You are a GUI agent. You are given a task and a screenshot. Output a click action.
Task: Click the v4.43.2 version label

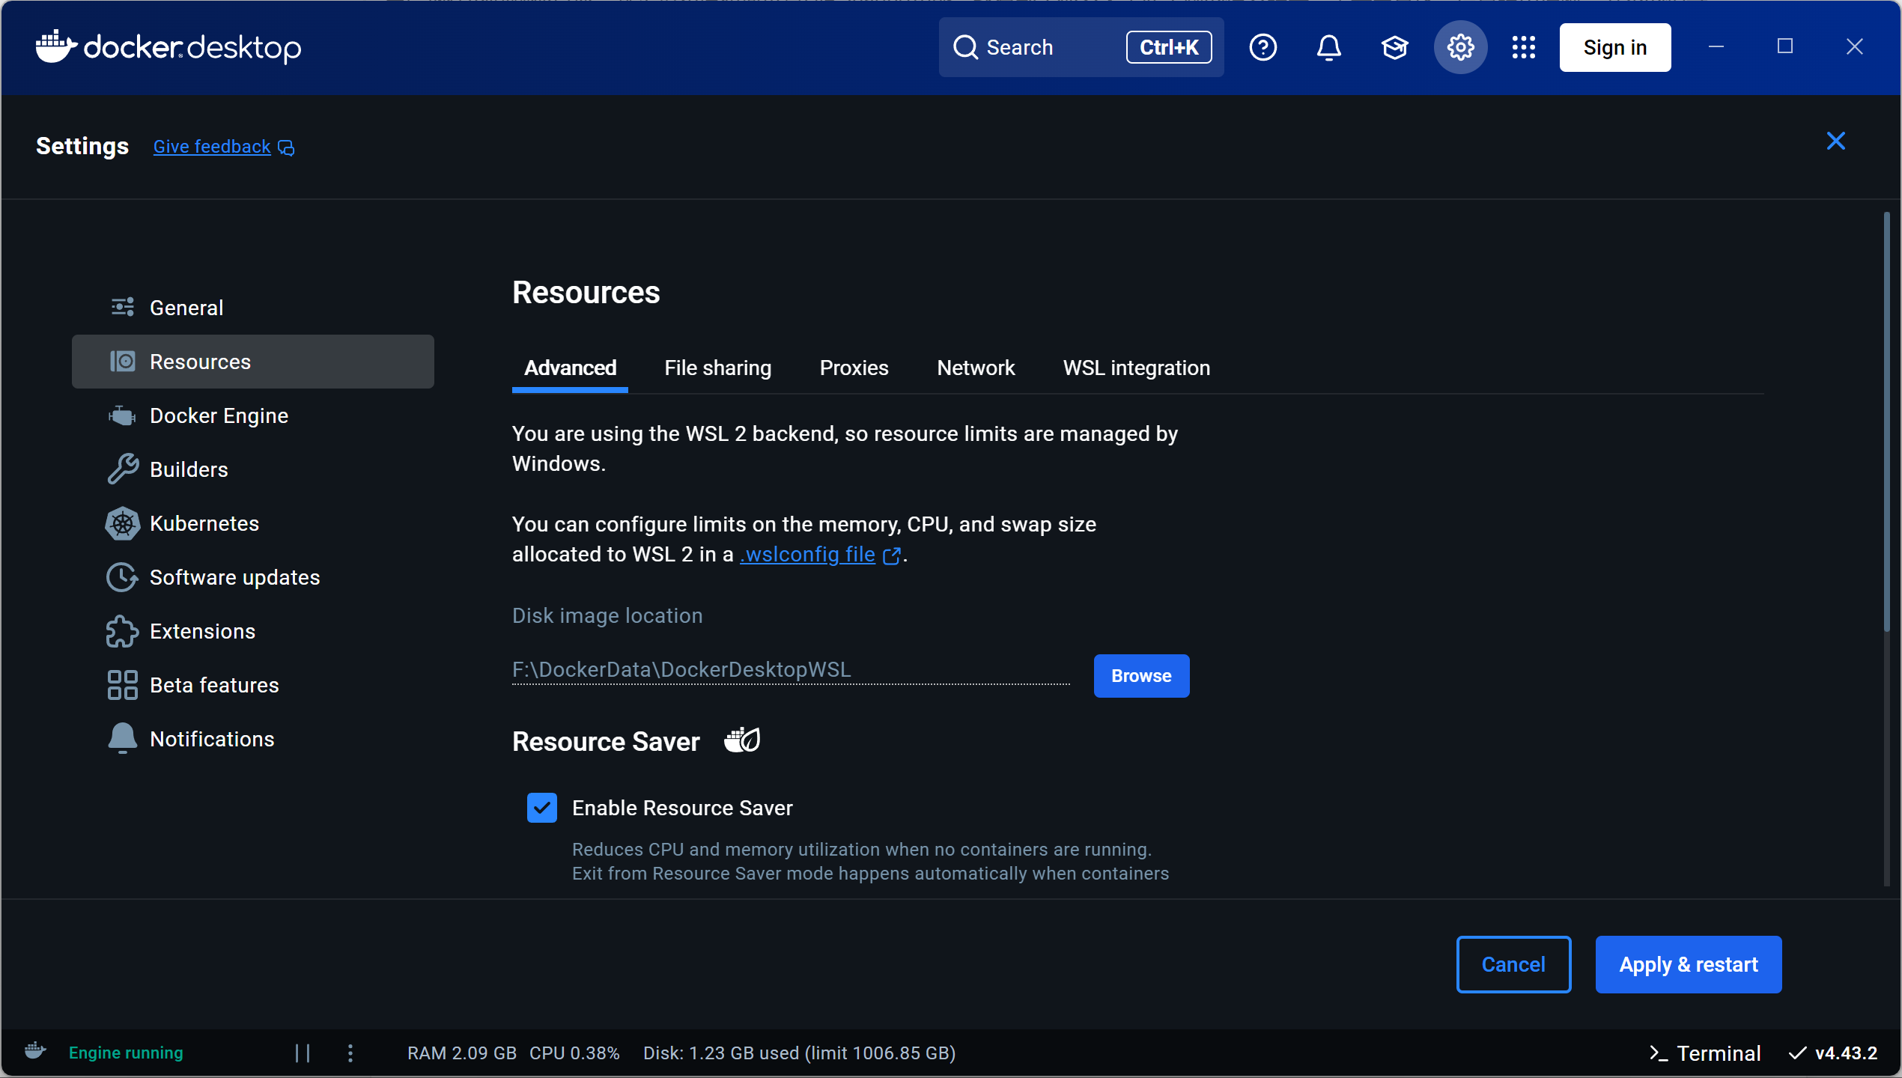pos(1846,1053)
